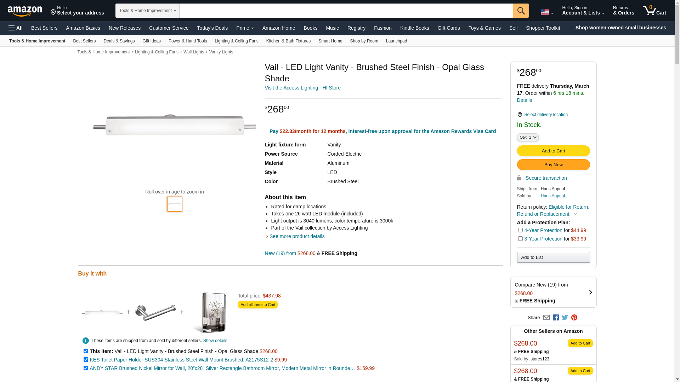Check the 4-Year Protection plan box
Viewport: 680px width, 382px height.
tap(520, 230)
